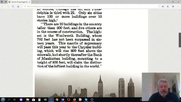
Task: Open the set-aside tabs view icon
Action: [2, 2]
